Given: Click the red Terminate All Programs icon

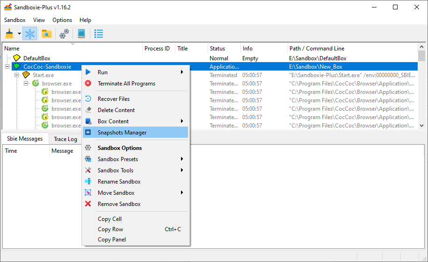Looking at the screenshot, I should [x=88, y=83].
